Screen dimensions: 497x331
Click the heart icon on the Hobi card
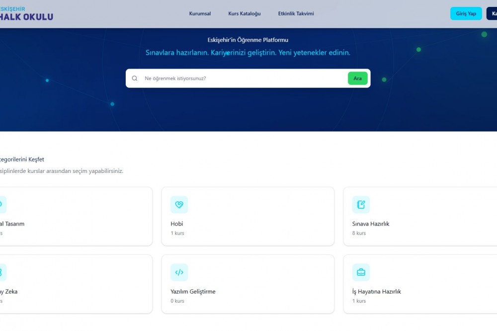[179, 204]
